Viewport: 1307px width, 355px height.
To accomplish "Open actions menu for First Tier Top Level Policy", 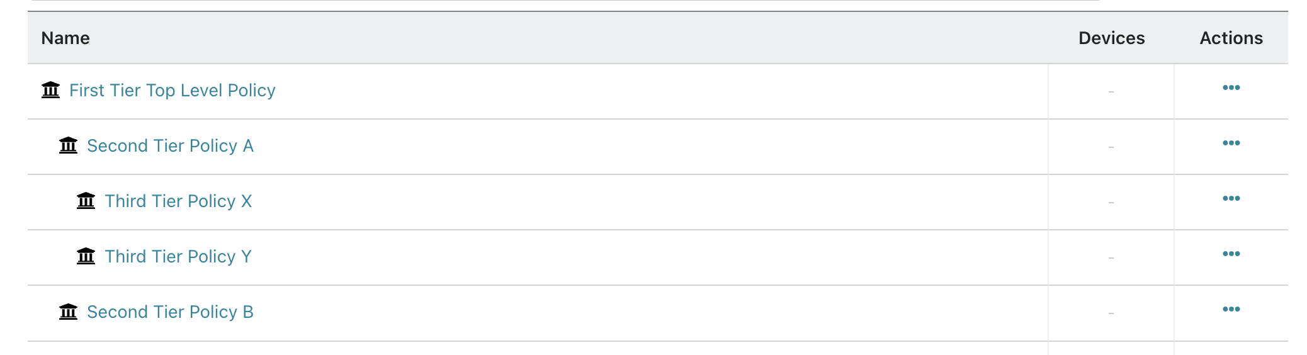I will click(x=1231, y=87).
